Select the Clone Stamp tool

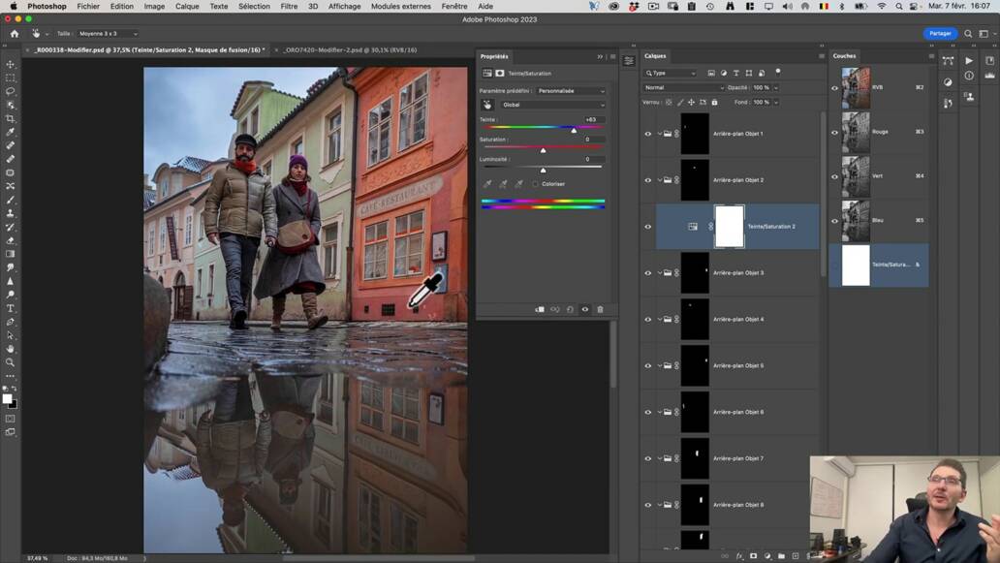click(x=11, y=213)
